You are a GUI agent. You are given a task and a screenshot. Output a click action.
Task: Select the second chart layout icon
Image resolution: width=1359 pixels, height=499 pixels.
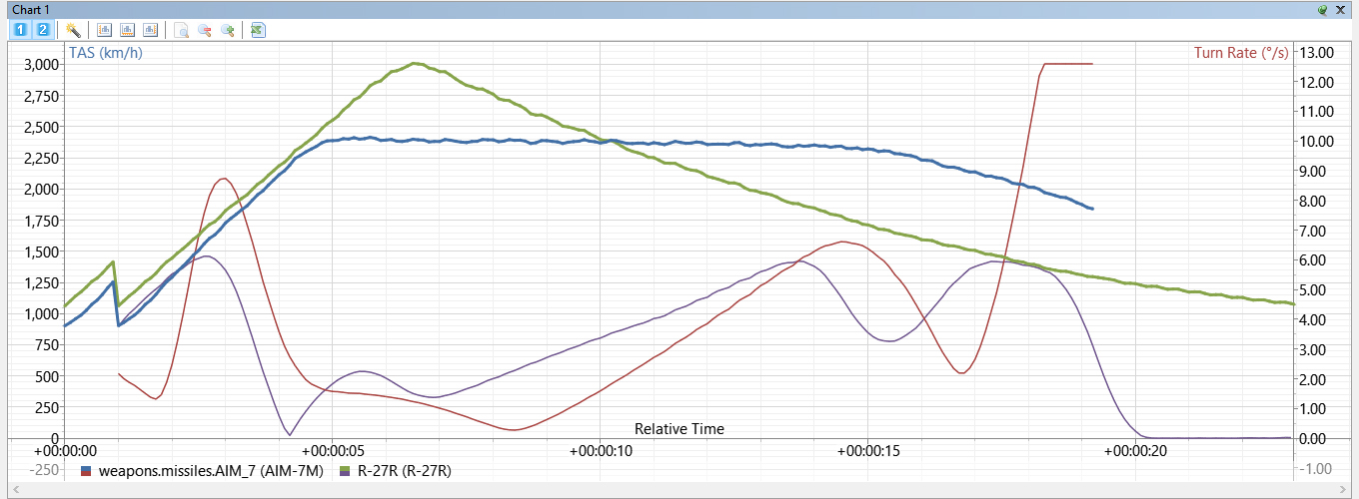point(127,30)
